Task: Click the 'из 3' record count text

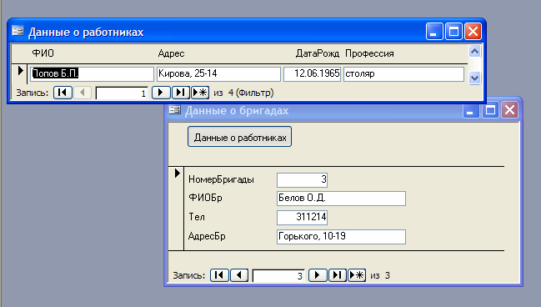Action: pyautogui.click(x=380, y=275)
